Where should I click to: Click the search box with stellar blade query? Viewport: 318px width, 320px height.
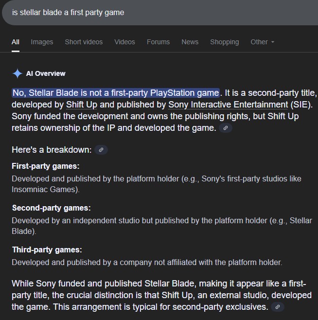(x=160, y=13)
